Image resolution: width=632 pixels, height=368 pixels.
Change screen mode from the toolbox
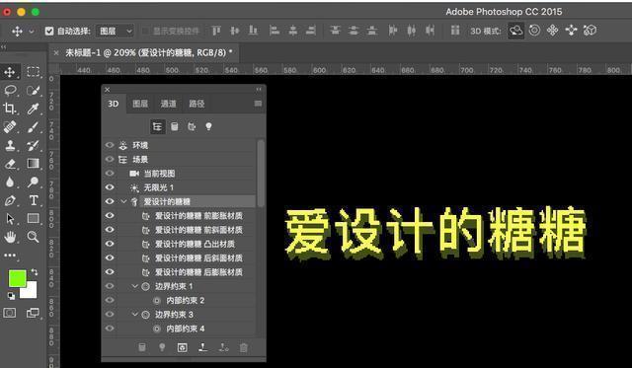33,313
